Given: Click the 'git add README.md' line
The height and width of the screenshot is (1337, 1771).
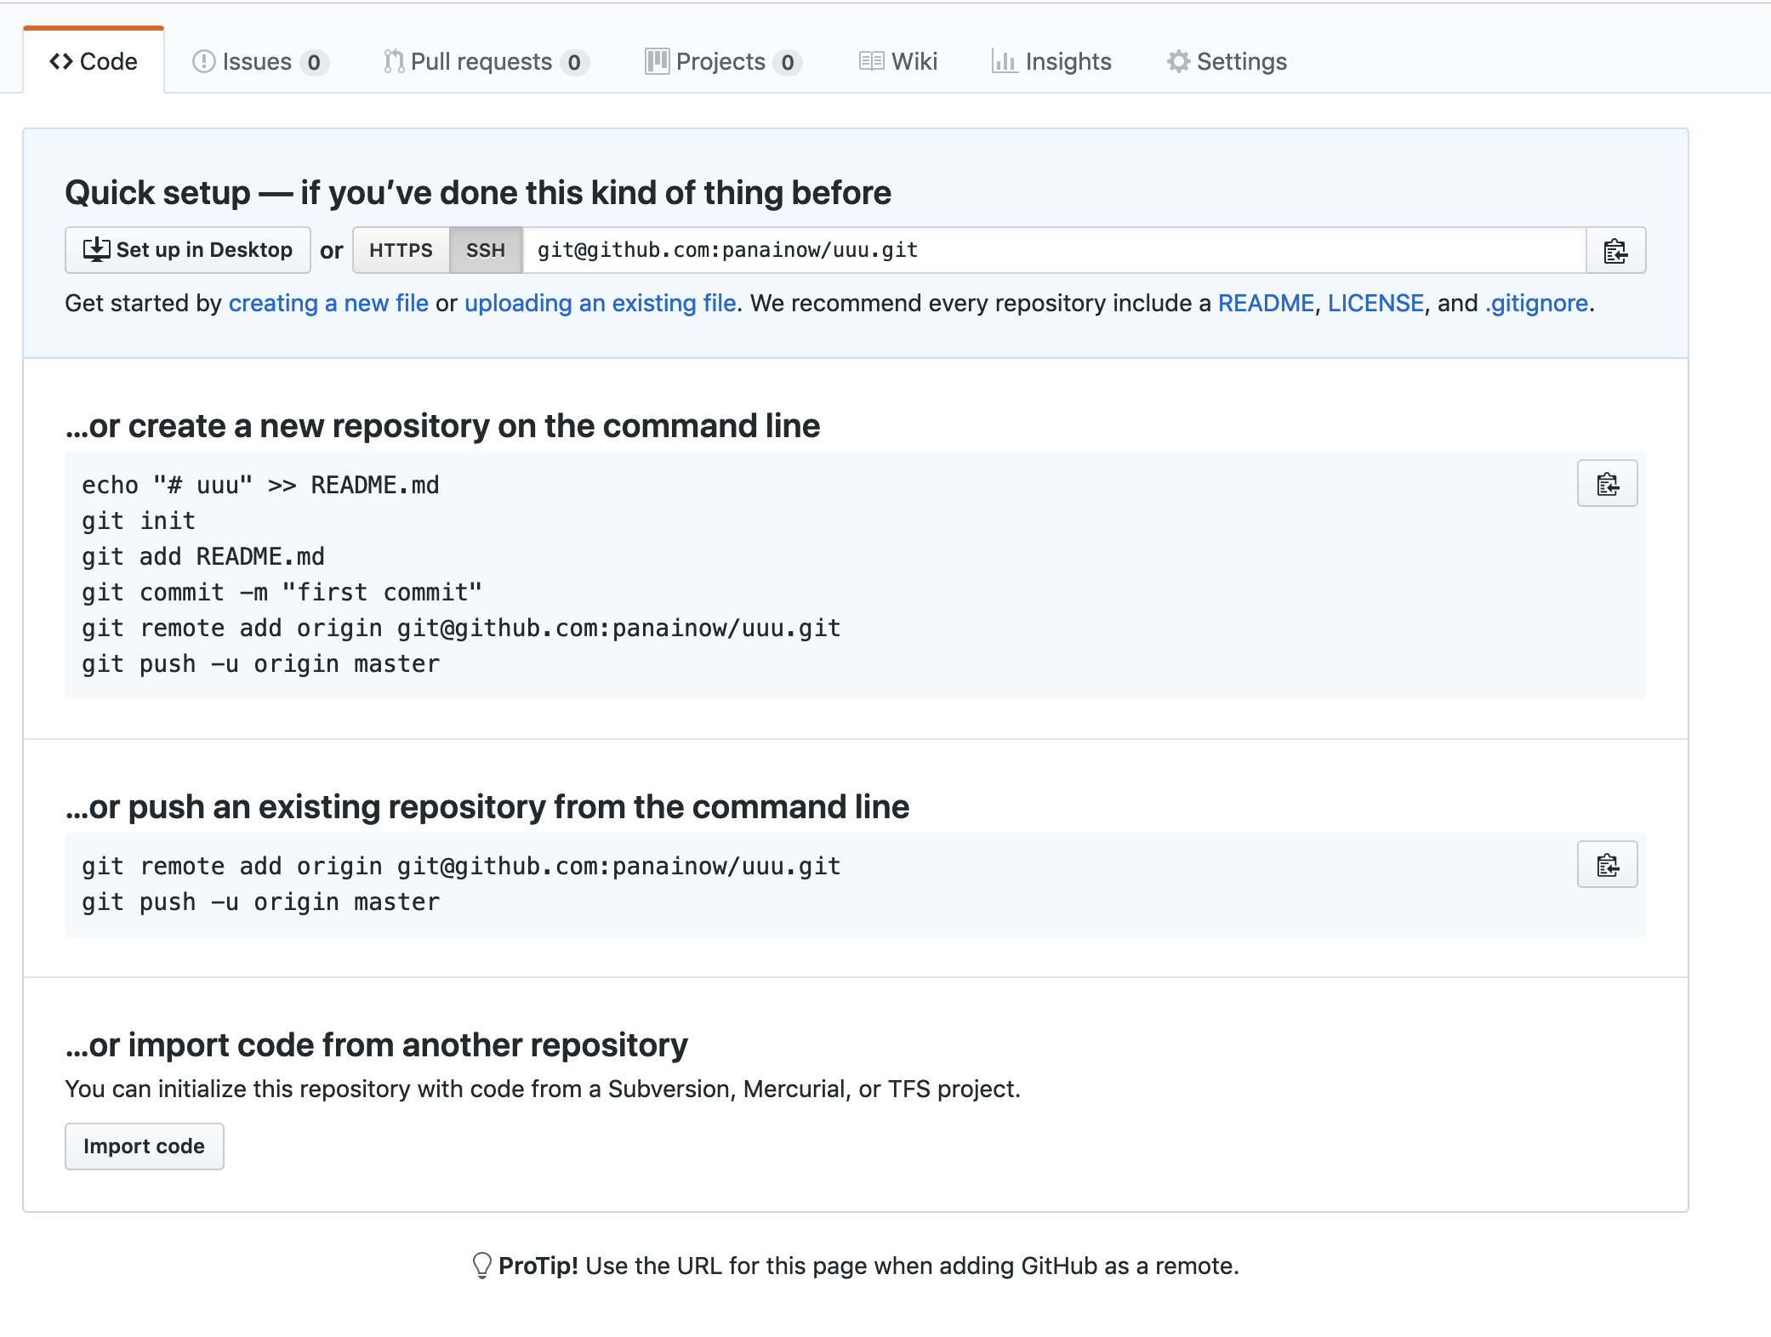Looking at the screenshot, I should 203,556.
